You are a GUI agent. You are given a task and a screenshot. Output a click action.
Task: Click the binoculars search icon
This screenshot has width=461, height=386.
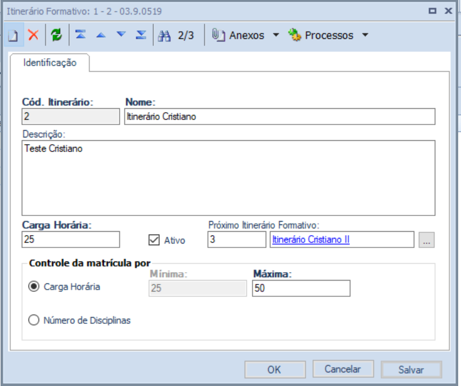pos(164,35)
